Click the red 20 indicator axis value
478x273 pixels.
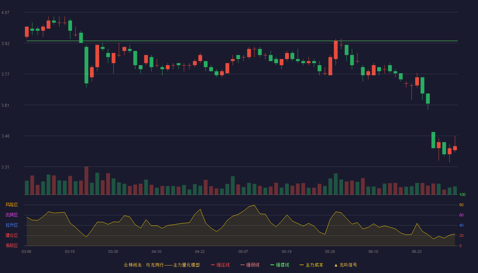[461, 235]
